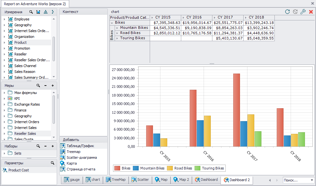Collapse the Bikes row in table
Image resolution: width=316 pixels, height=186 pixels.
point(112,23)
